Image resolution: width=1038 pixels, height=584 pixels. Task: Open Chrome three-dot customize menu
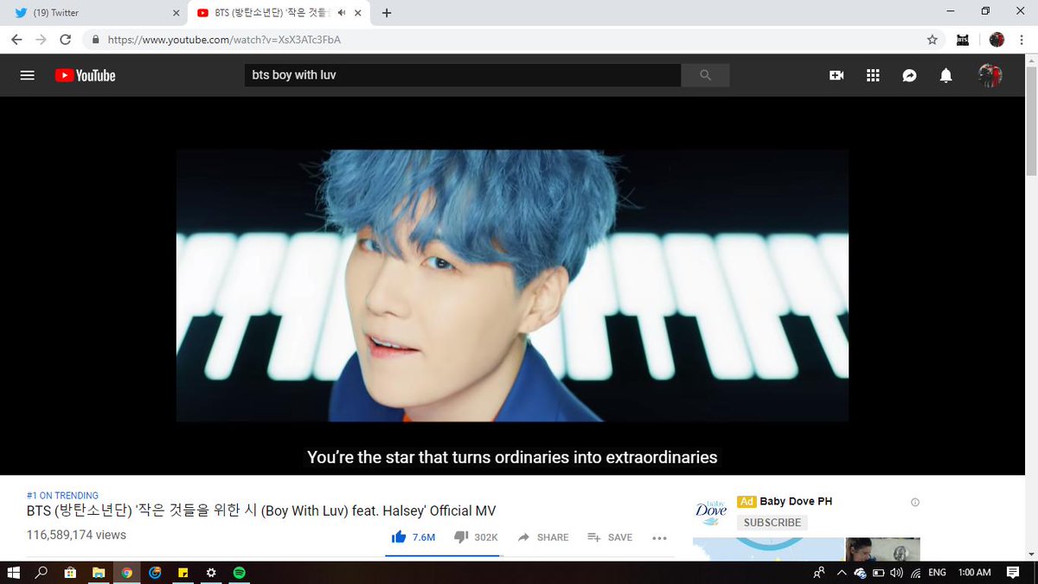[1023, 39]
